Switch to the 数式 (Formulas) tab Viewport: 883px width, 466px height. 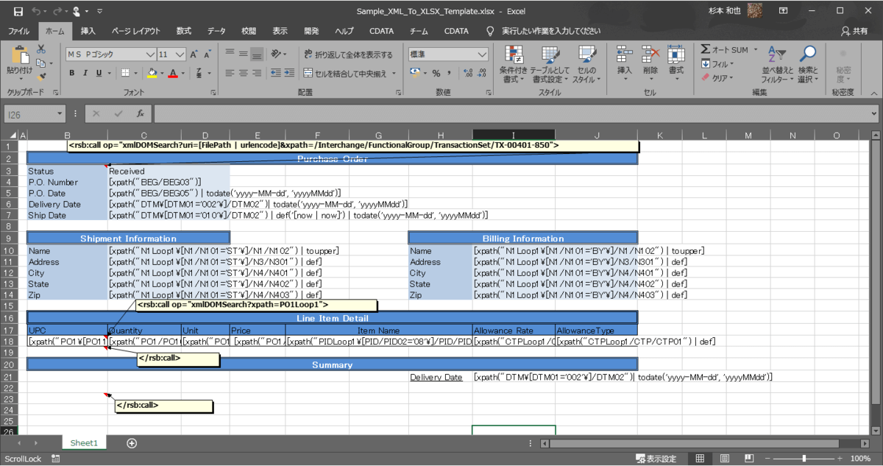click(x=183, y=31)
